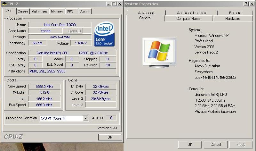Click the L1 Code value 32 KBytes
The image size is (256, 151).
pyautogui.click(x=101, y=92)
